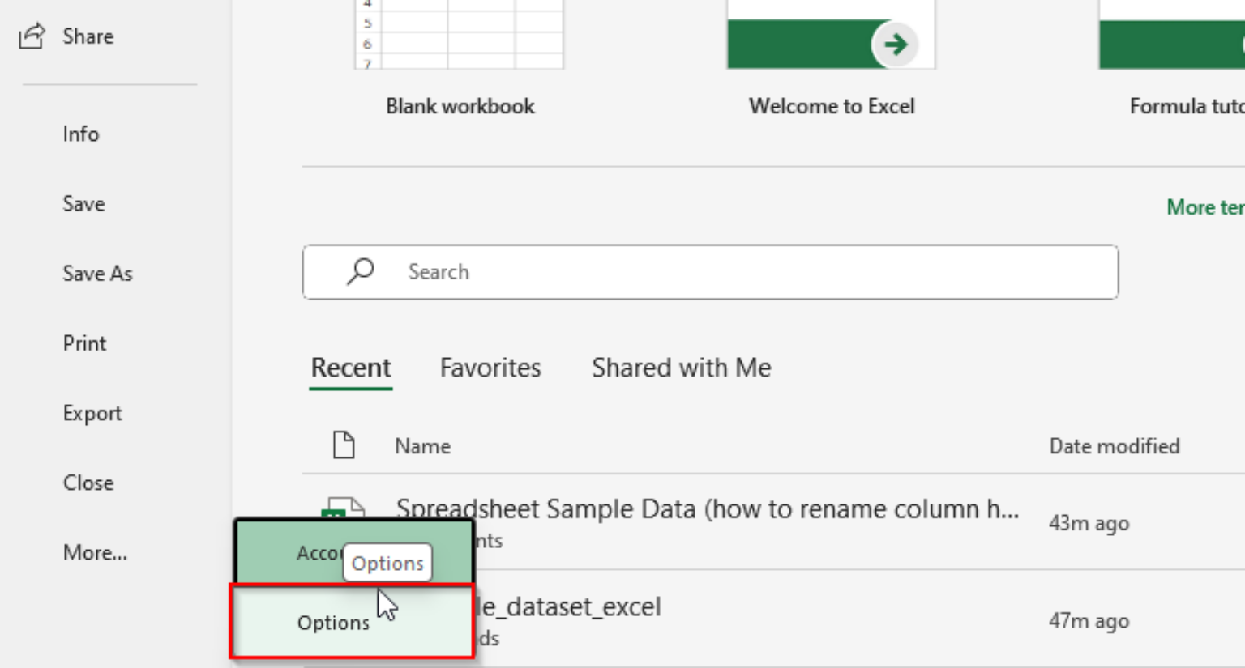The width and height of the screenshot is (1245, 668).
Task: Choose Save As from the sidebar
Action: click(x=97, y=274)
